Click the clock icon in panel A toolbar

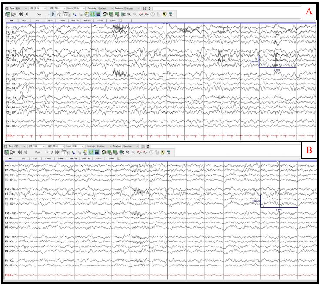tap(153, 14)
